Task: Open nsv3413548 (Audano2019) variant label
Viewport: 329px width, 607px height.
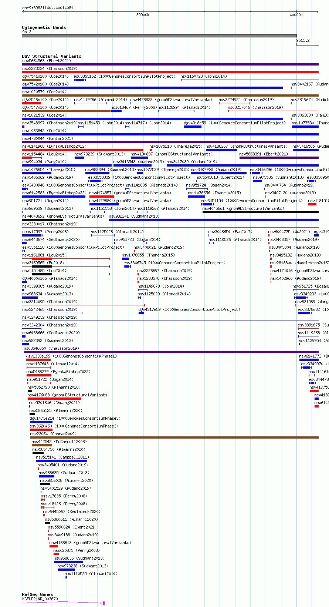Action: coord(139,162)
